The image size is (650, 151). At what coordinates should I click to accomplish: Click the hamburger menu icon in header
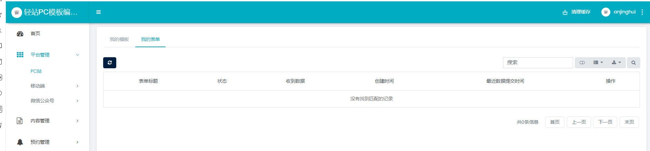[98, 12]
